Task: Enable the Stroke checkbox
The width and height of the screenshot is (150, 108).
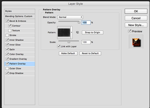Action: [x=7, y=35]
